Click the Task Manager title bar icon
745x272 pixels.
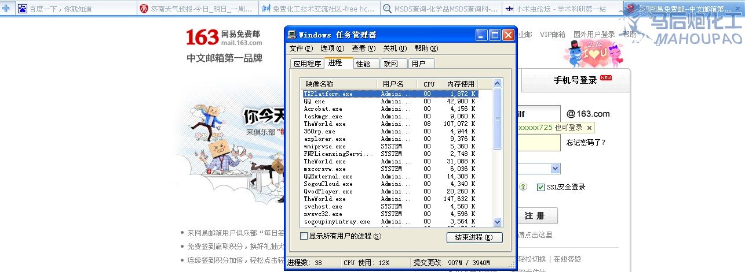click(293, 35)
